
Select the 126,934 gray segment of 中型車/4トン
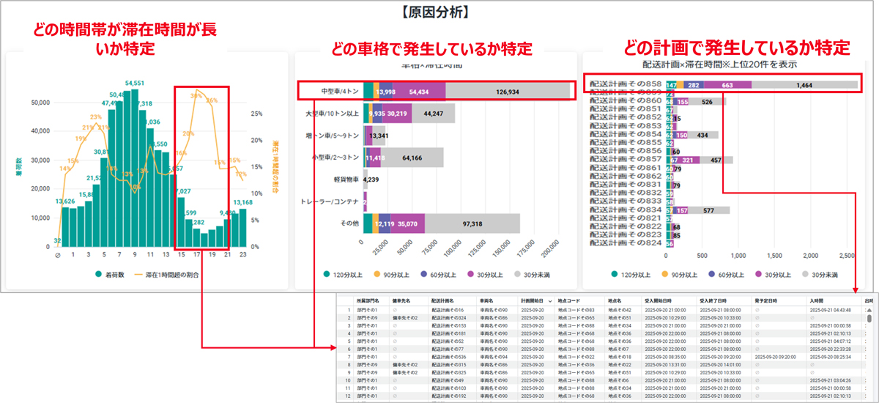[508, 91]
